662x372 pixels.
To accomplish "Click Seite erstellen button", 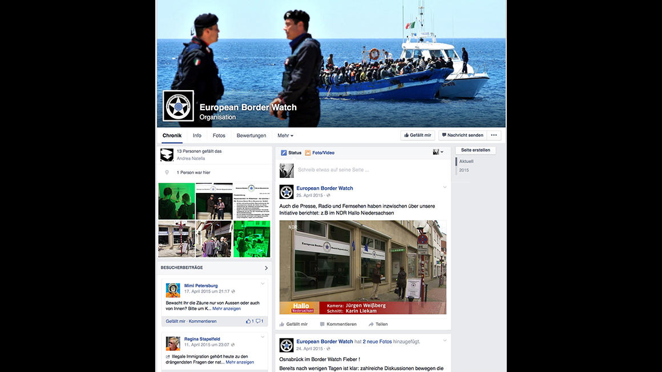I will (x=475, y=150).
